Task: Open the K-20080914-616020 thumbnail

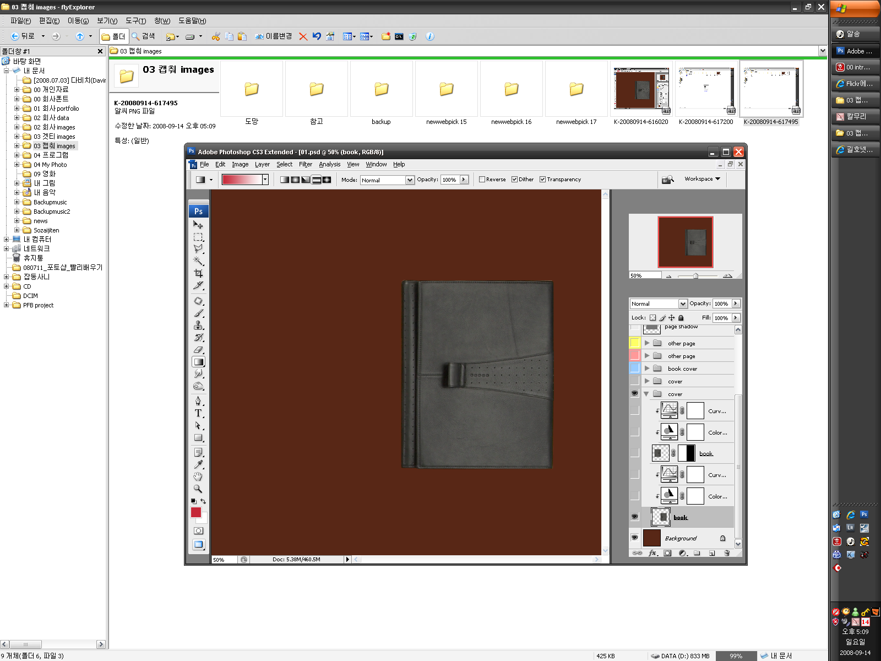Action: click(641, 89)
